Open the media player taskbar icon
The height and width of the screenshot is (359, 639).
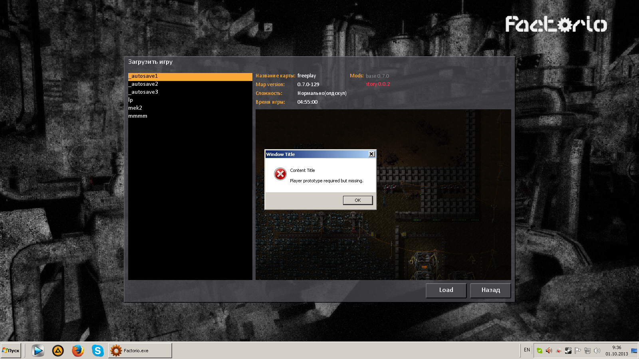[x=38, y=351]
